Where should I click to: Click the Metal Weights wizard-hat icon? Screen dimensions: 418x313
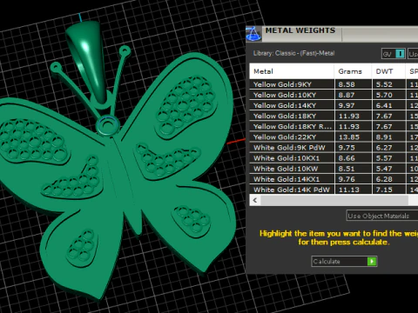(x=253, y=34)
